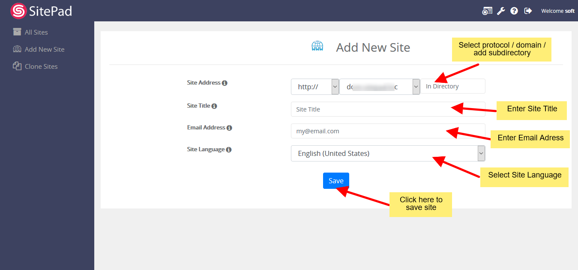Select All Sites in the sidebar
Image resolution: width=578 pixels, height=270 pixels.
(x=36, y=32)
